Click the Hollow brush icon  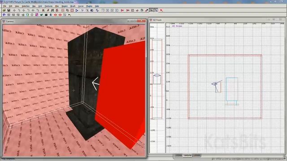coord(72,10)
